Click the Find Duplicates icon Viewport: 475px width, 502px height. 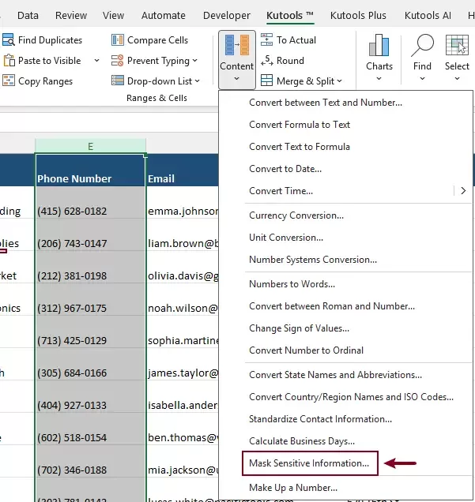pyautogui.click(x=9, y=40)
